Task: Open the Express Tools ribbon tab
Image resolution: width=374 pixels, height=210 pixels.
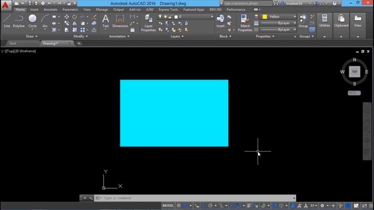Action: click(168, 9)
